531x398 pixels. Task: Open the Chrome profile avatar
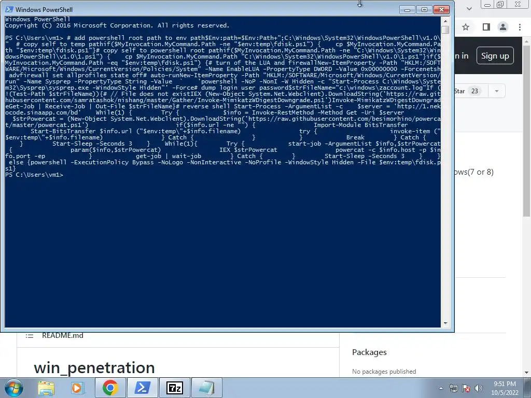503,27
